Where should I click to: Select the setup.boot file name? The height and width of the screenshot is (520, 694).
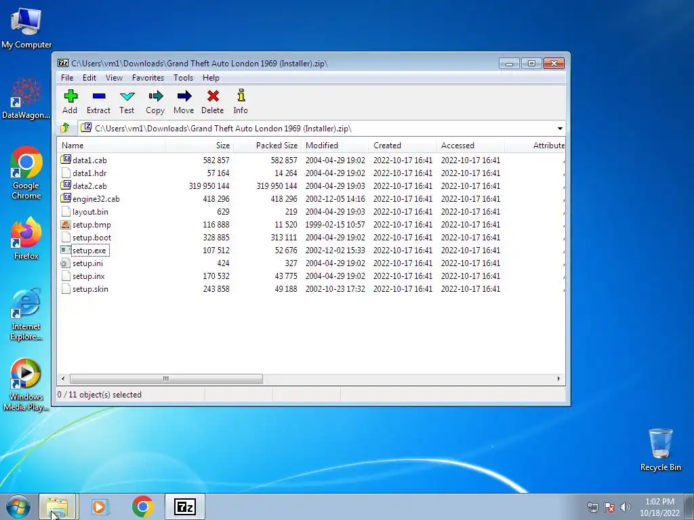point(91,237)
